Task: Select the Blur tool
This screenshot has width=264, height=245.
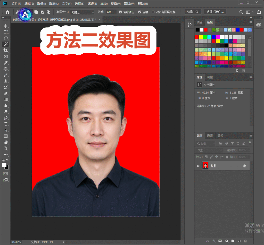Action: 6,106
